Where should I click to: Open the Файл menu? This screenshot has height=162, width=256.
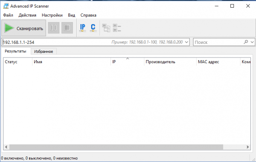(x=8, y=15)
